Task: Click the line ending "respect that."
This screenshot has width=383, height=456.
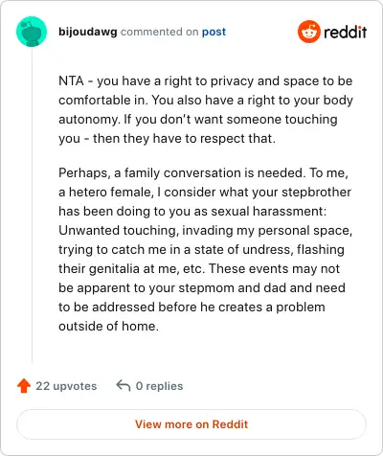Action: point(167,139)
